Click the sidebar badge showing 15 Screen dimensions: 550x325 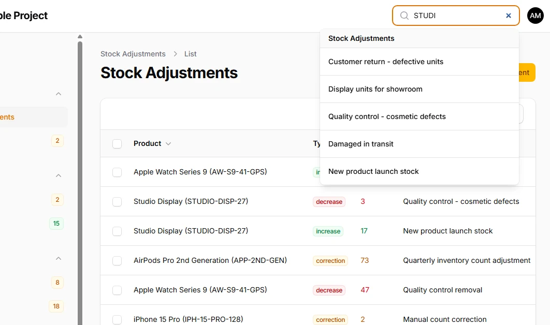coord(56,224)
